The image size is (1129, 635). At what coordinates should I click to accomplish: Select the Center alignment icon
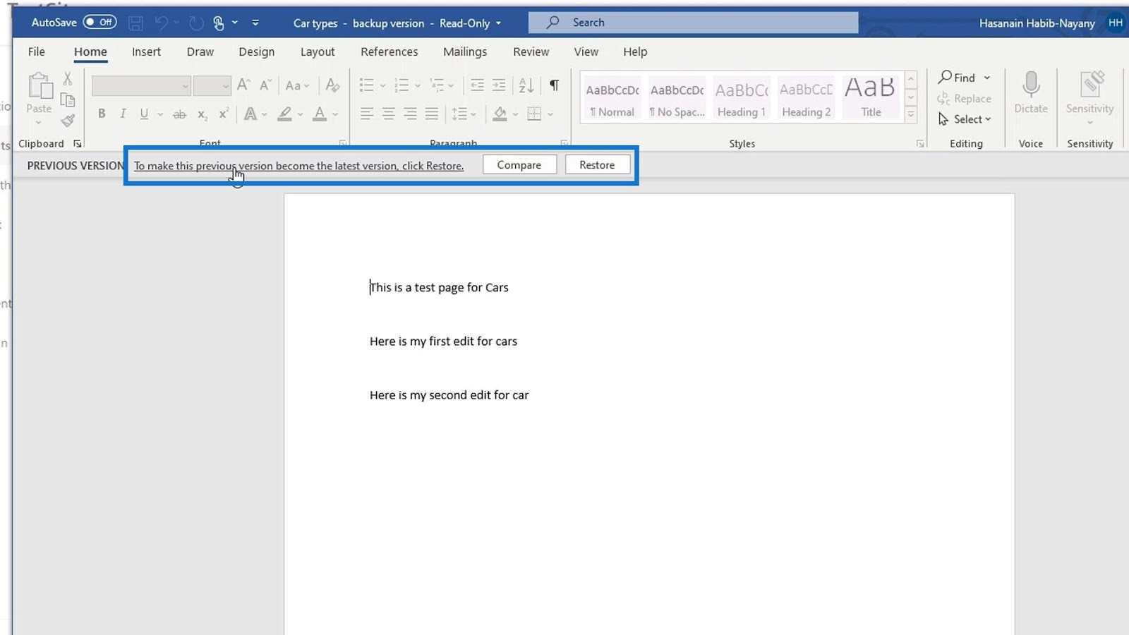388,114
